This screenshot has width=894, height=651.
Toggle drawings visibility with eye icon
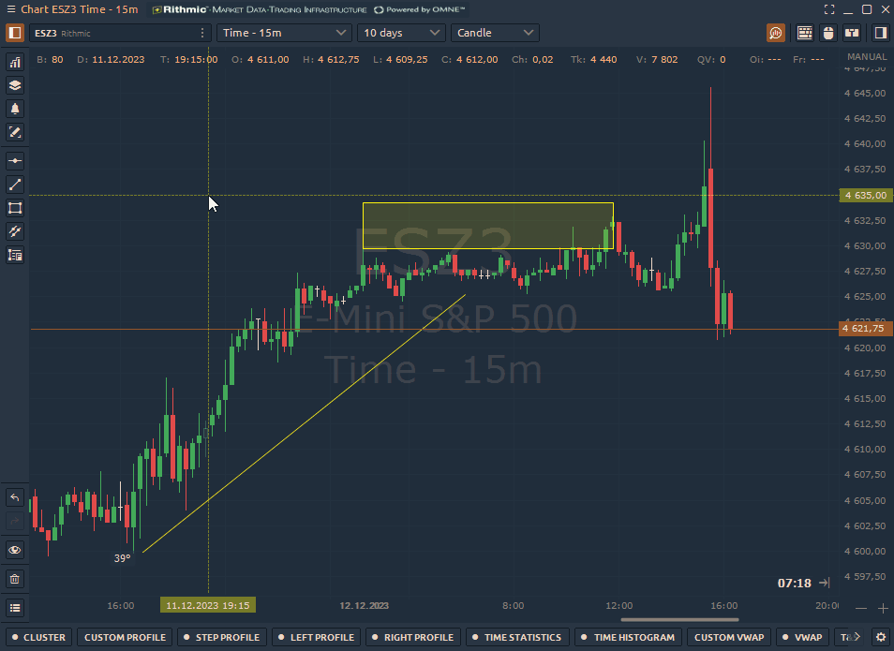(x=15, y=550)
